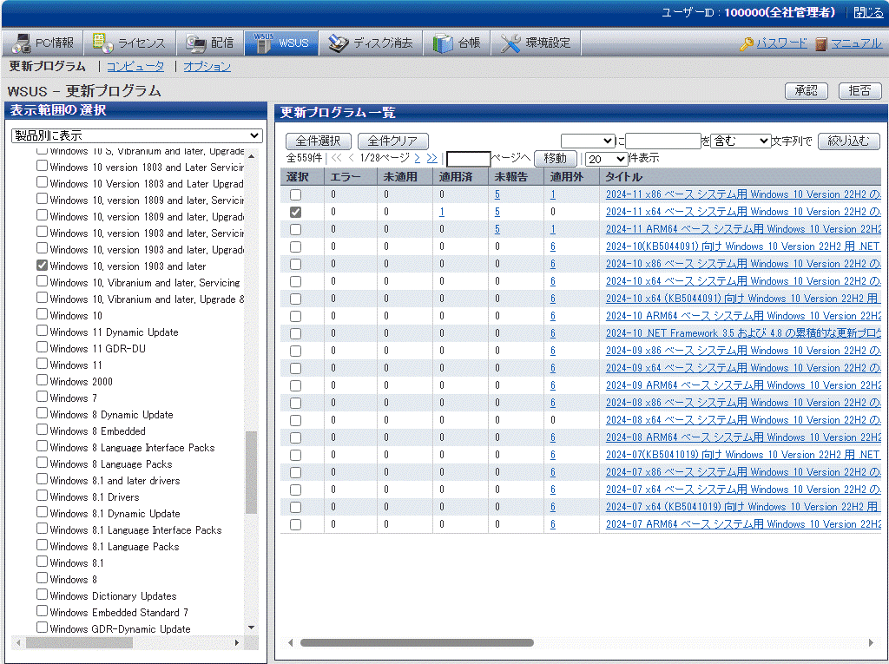The height and width of the screenshot is (664, 889).
Task: Jump to the last page double arrow
Action: coord(432,158)
